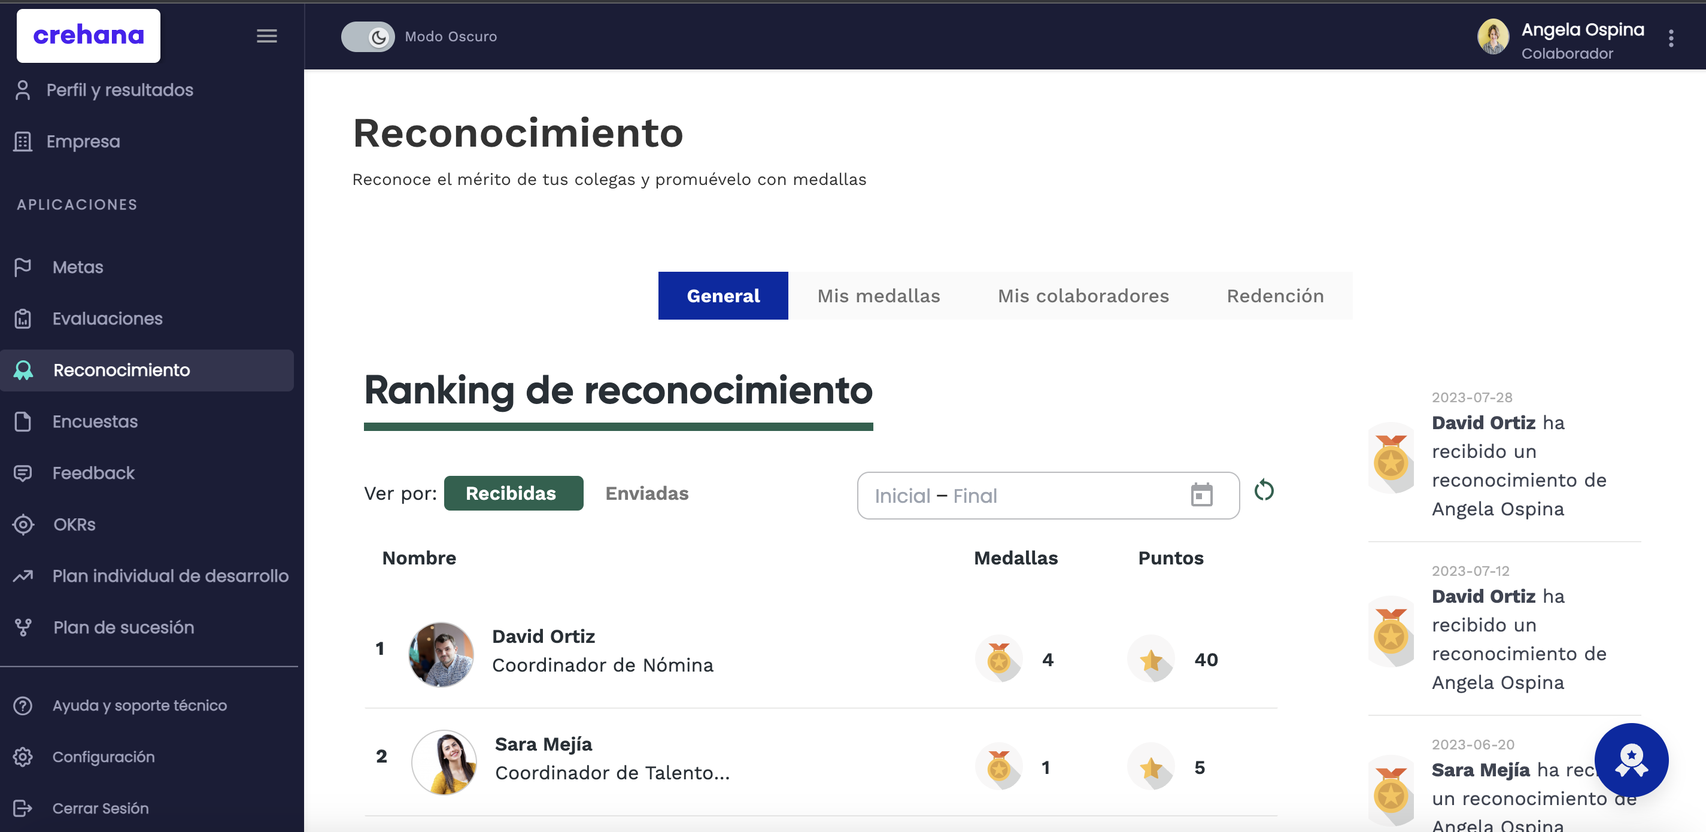The width and height of the screenshot is (1706, 832).
Task: Click the refresh icon next to date filter
Action: pos(1263,491)
